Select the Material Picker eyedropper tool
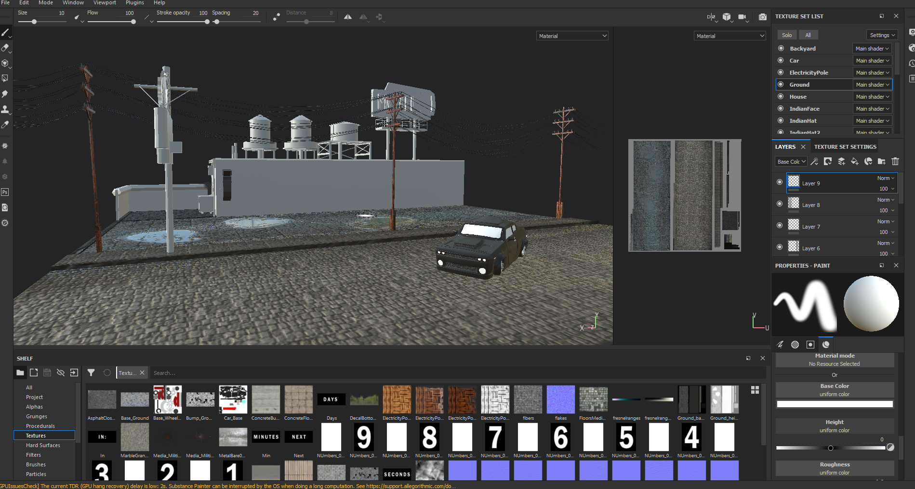This screenshot has height=489, width=915. [5, 125]
